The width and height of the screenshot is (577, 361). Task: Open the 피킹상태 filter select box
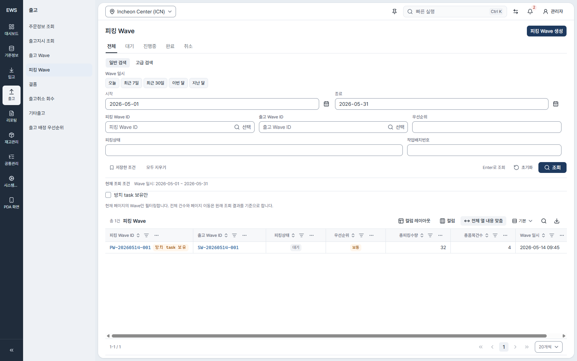pyautogui.click(x=254, y=150)
